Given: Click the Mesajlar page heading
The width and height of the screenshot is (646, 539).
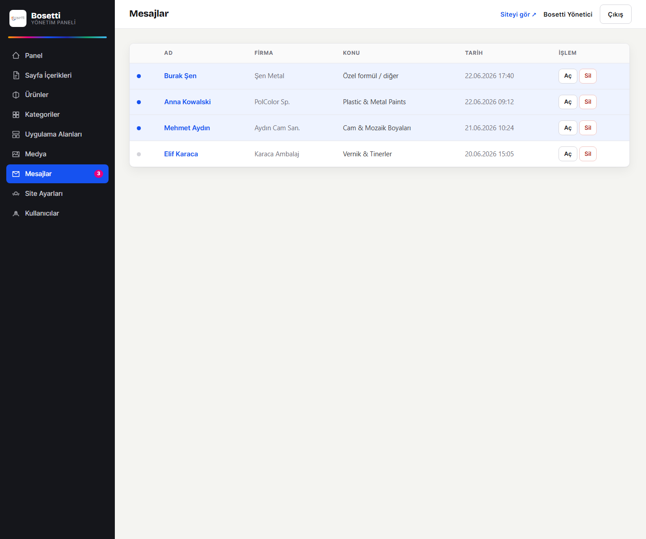Looking at the screenshot, I should (x=149, y=13).
